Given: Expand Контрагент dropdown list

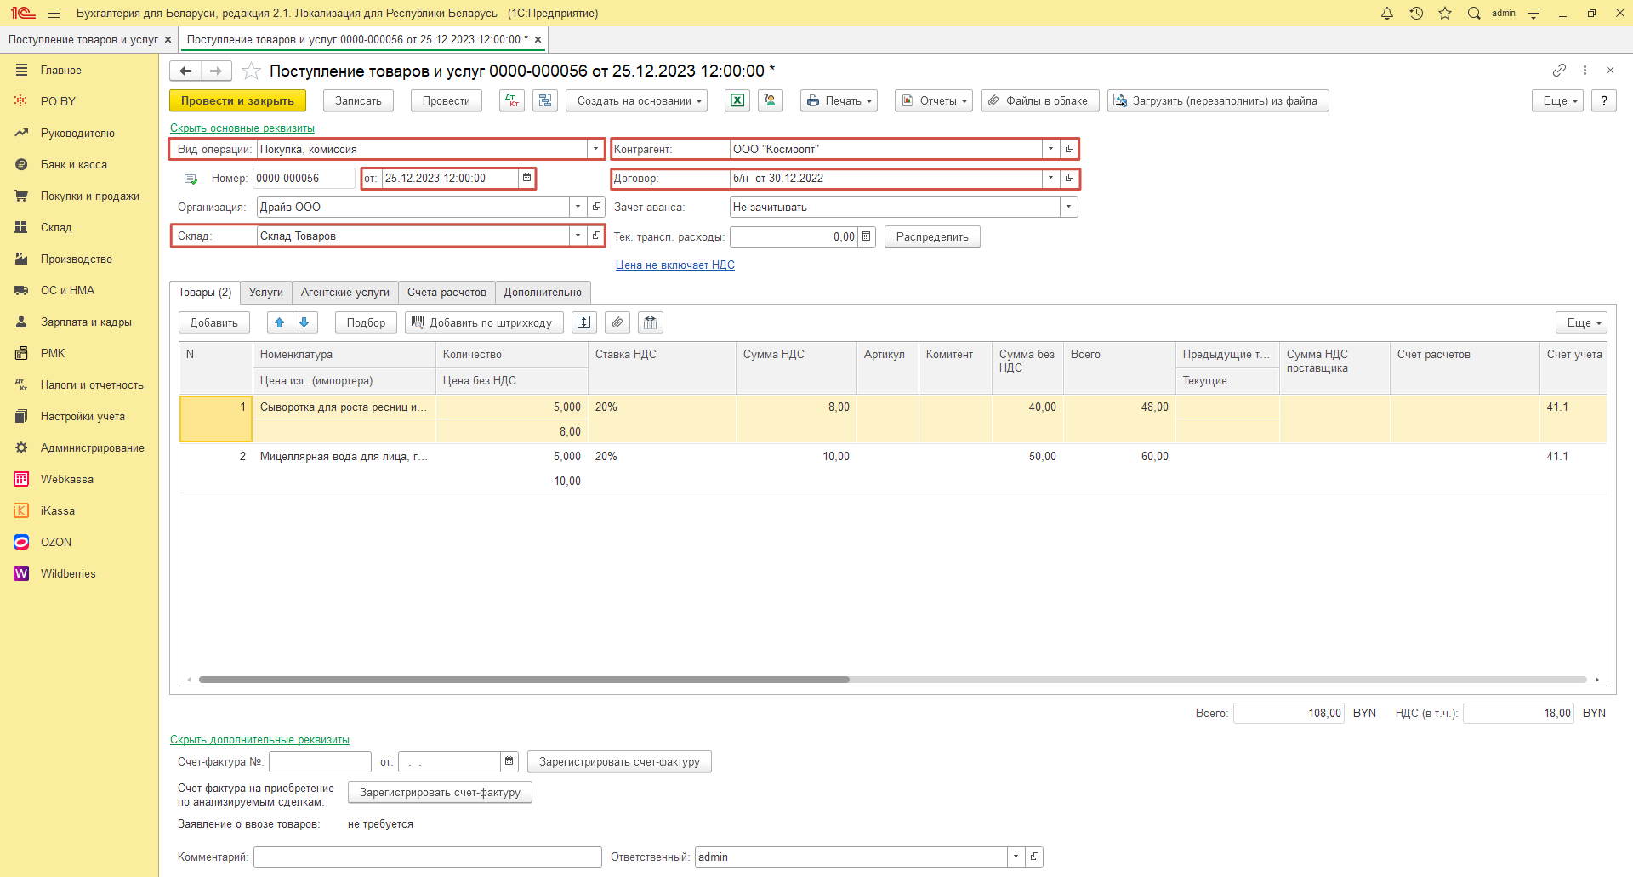Looking at the screenshot, I should coord(1051,149).
